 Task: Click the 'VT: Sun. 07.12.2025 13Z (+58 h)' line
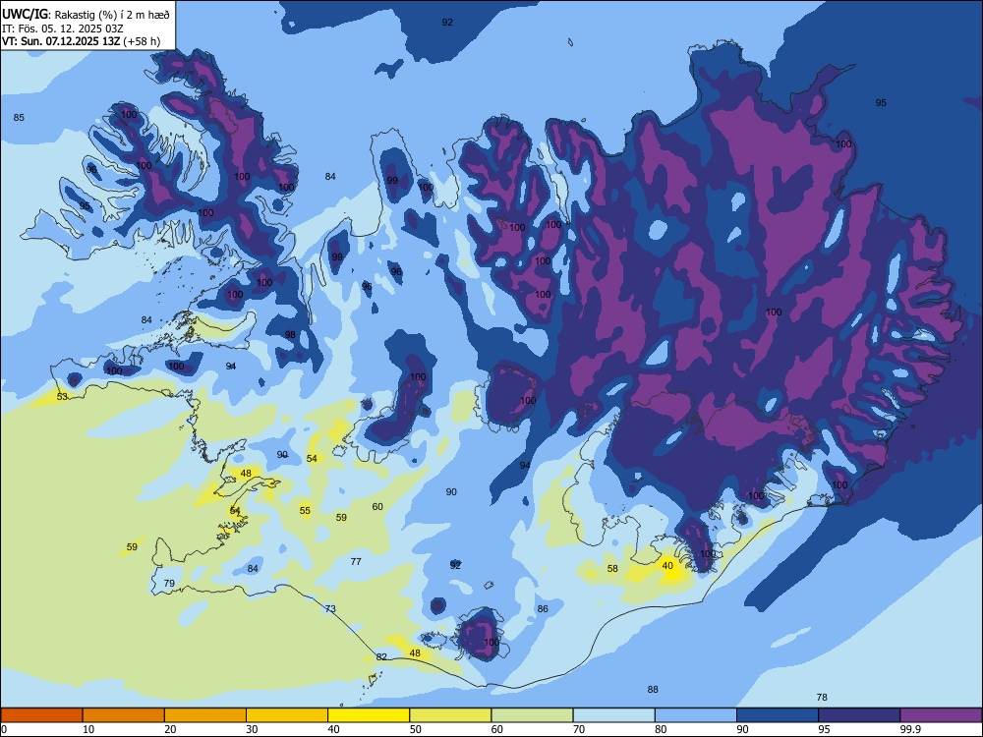(x=81, y=41)
